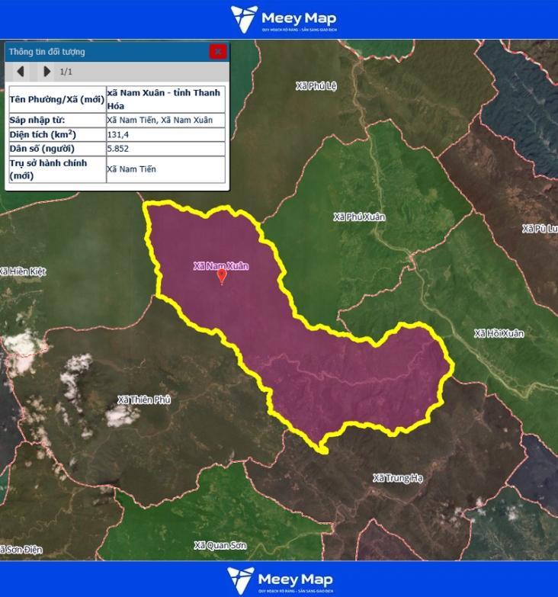Select the Xã Nam Xuân map label
Image resolution: width=558 pixels, height=597 pixels.
click(221, 266)
